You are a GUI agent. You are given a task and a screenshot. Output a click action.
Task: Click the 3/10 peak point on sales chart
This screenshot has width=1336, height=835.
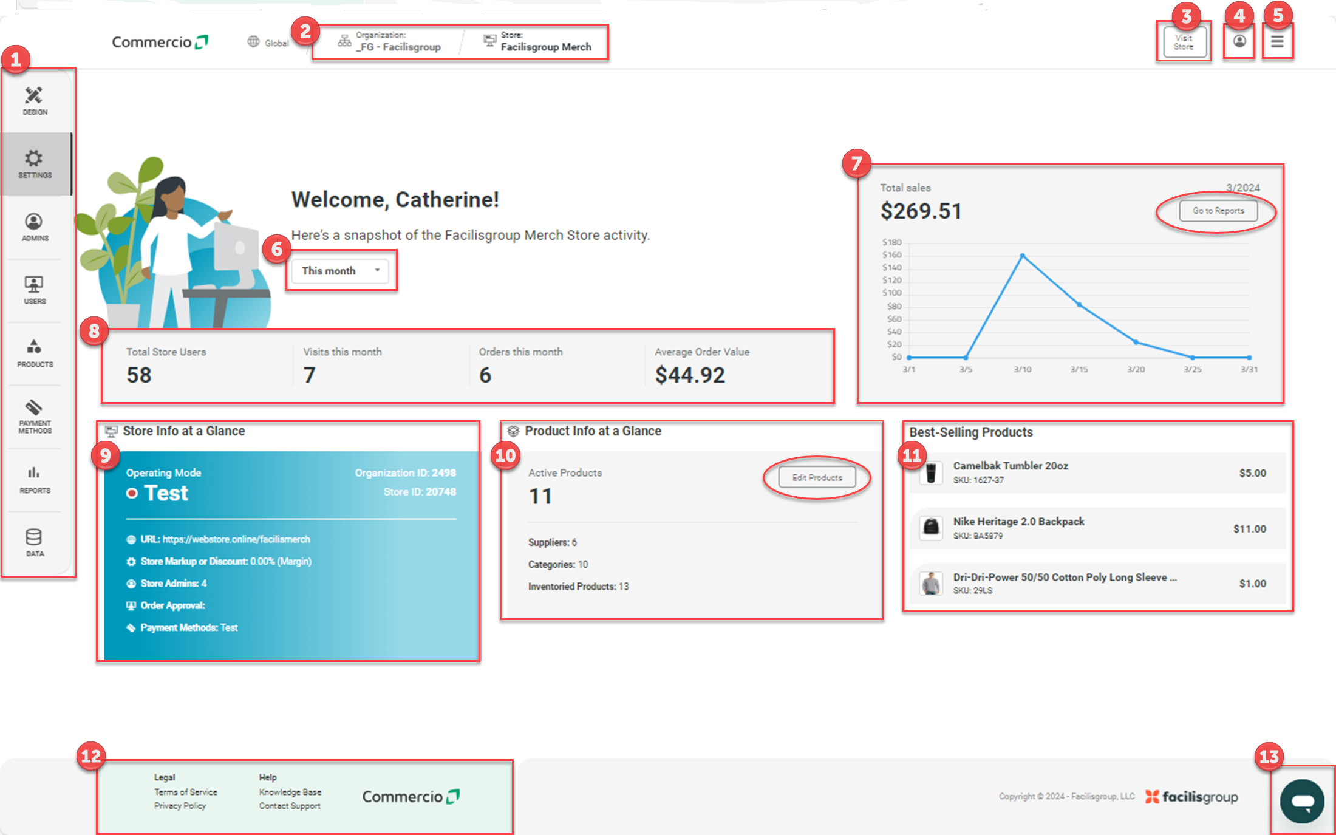[x=1023, y=256]
